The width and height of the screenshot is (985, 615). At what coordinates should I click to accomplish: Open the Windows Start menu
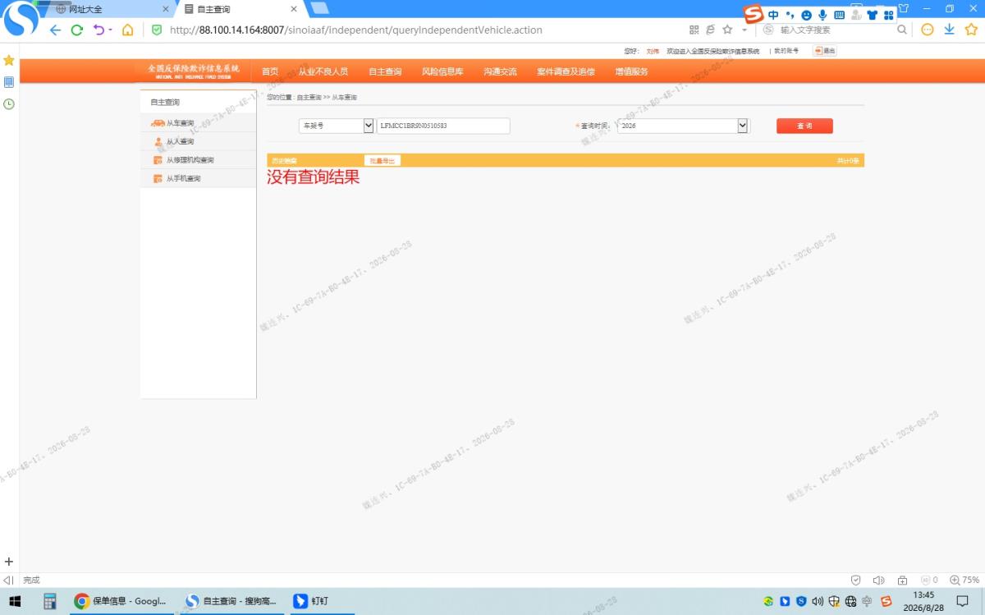(x=15, y=601)
